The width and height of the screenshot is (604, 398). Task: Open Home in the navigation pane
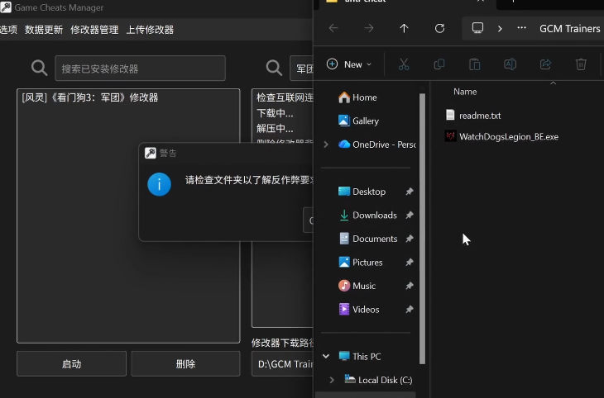(357, 97)
